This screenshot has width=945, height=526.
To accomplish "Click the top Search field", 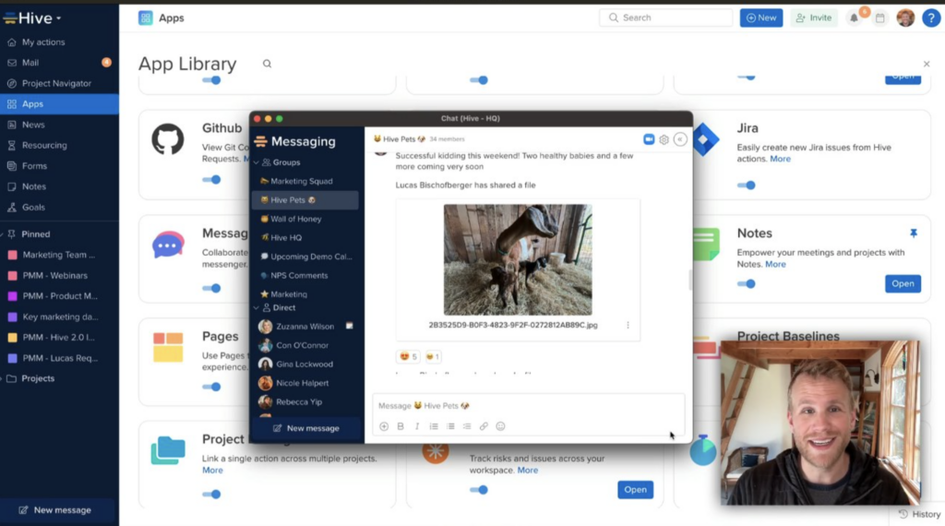I will coord(665,18).
